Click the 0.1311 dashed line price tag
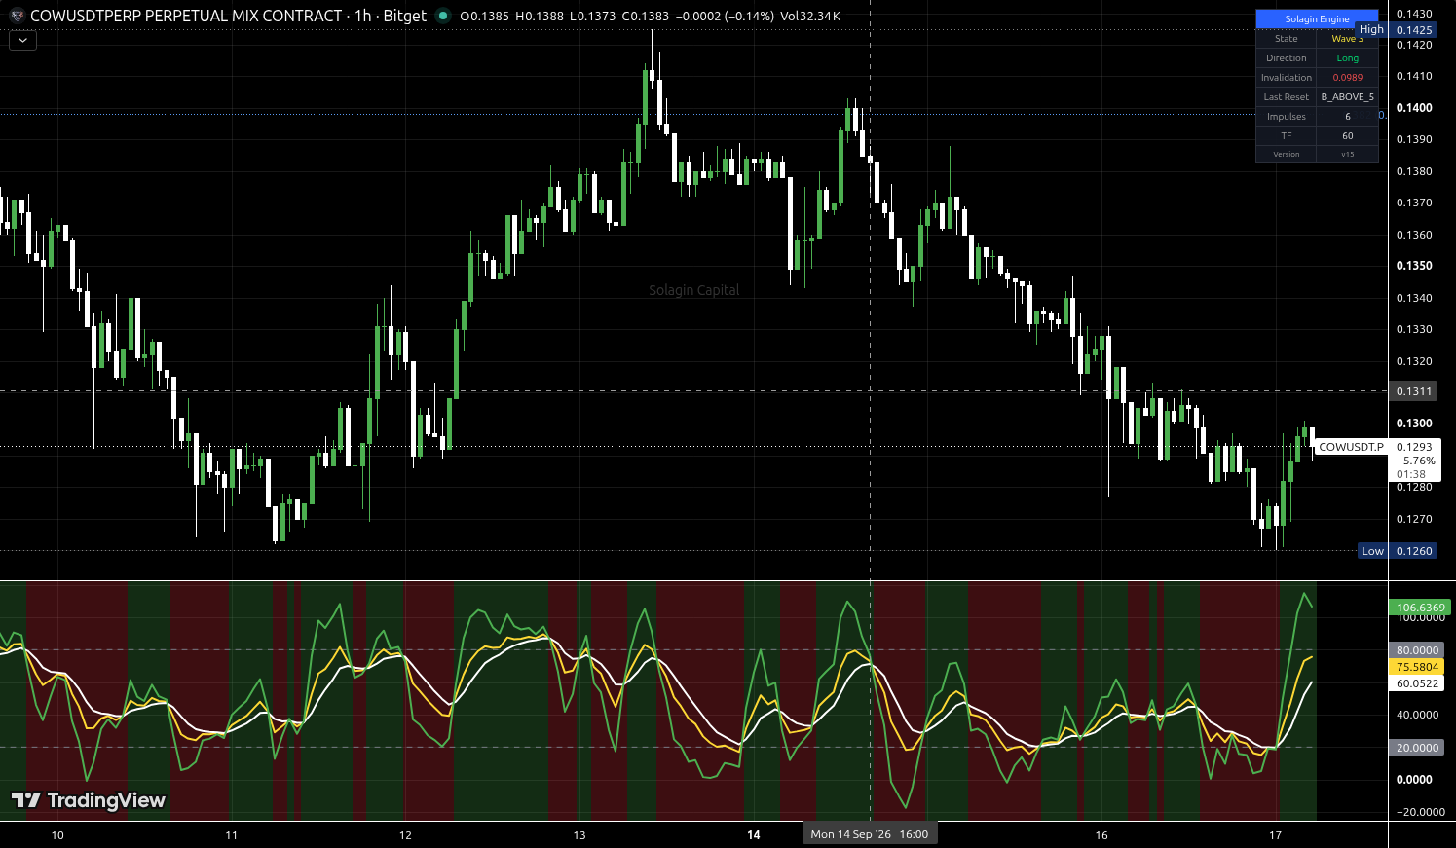The image size is (1456, 848). pyautogui.click(x=1414, y=391)
